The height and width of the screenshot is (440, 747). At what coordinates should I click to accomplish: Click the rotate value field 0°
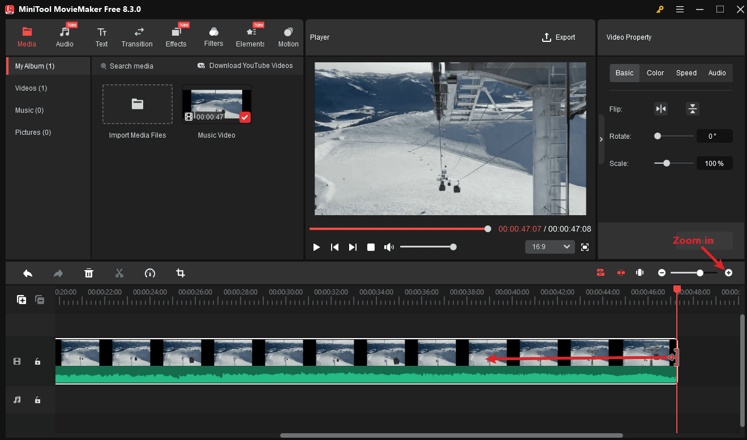[714, 136]
